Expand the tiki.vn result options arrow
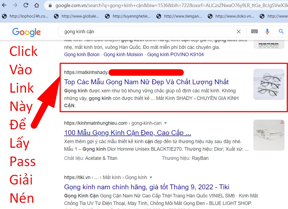The width and height of the screenshot is (288, 209). (x=151, y=177)
